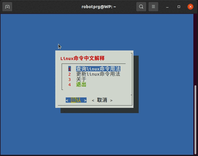Click the terminal search icon

(141, 7)
